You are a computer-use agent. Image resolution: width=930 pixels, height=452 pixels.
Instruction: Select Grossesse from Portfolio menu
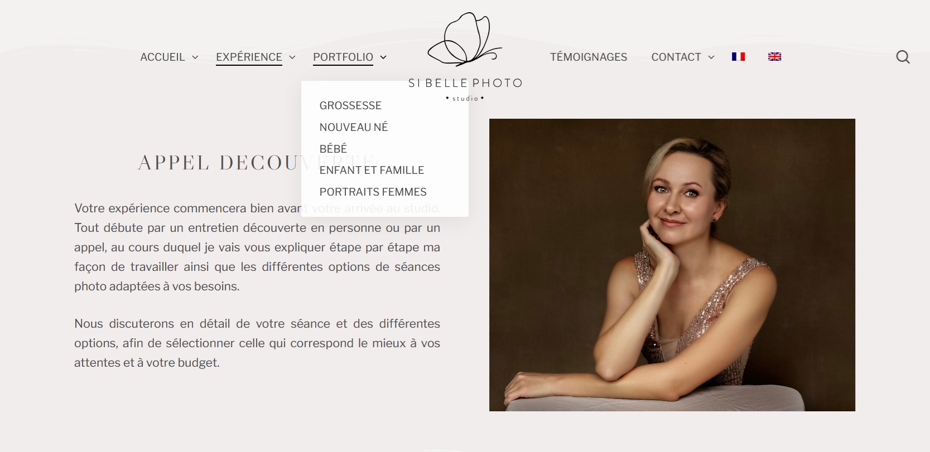(350, 105)
